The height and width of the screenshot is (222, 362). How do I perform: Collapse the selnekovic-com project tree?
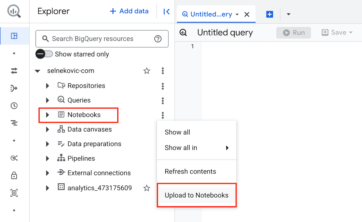37,71
